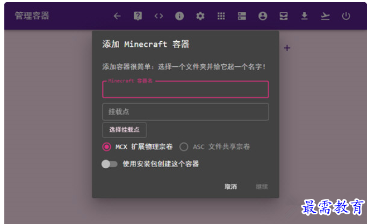
Task: Focus the Minecraft 容器名 input field
Action: tap(185, 89)
